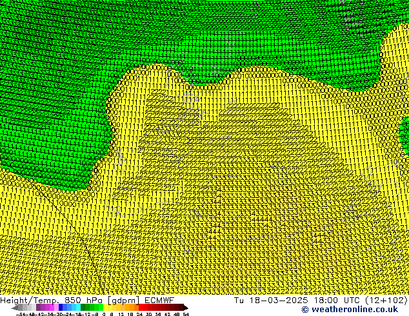Click the Height/Temp. 850 hPa [gdpm] ECMWF title
Image resolution: width=409 pixels, height=316 pixels.
87,300
